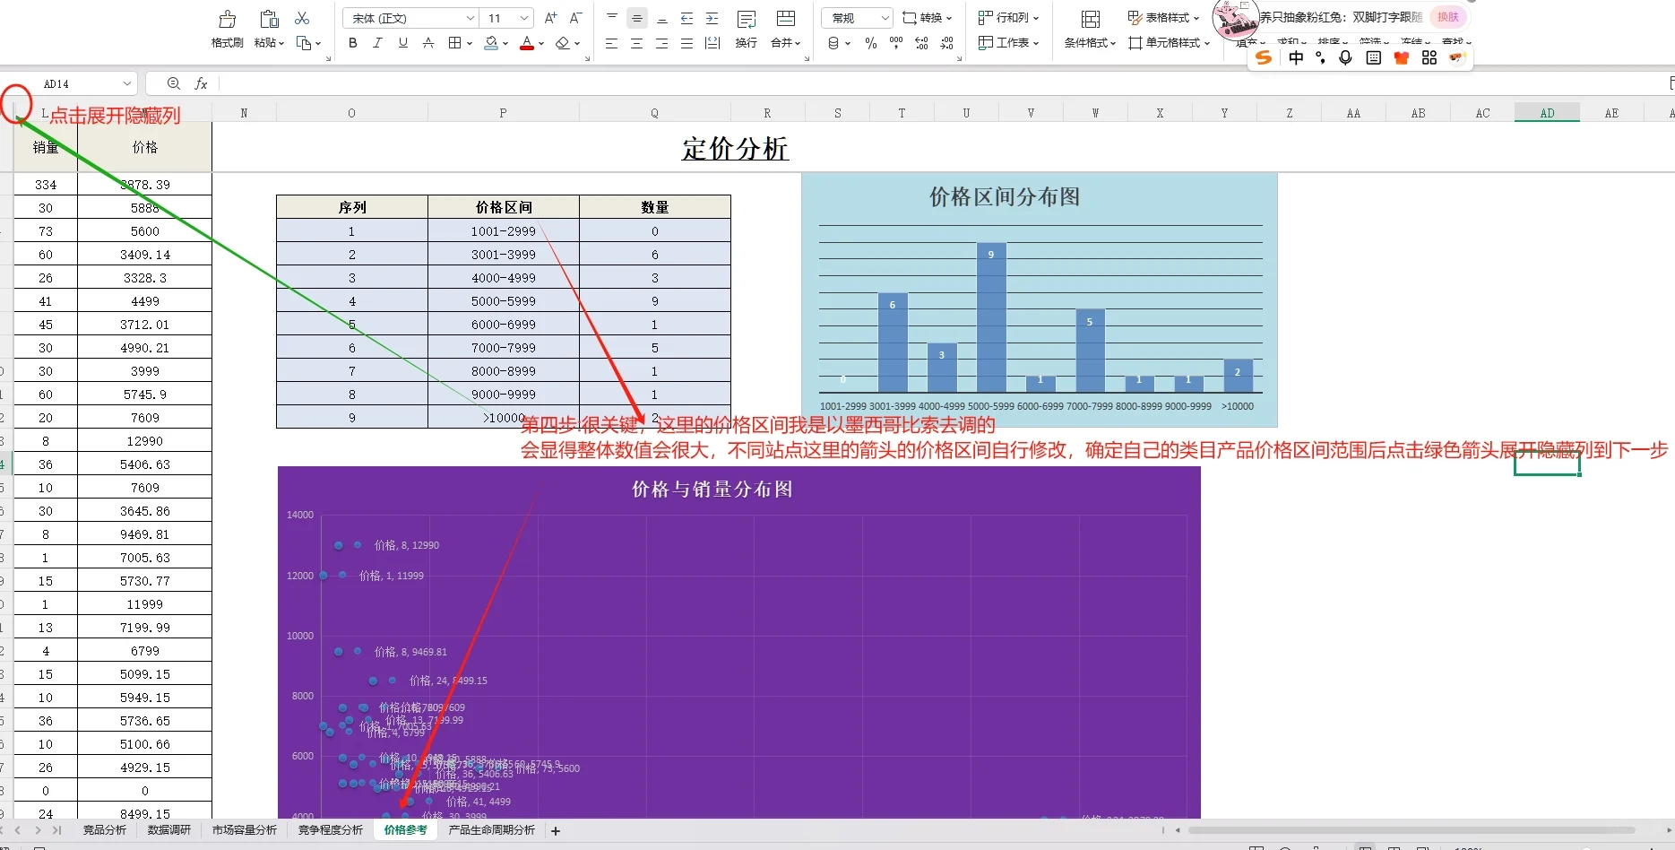Open Table Style (表格样式) menu
Screen dimensions: 1675x850
[1162, 18]
